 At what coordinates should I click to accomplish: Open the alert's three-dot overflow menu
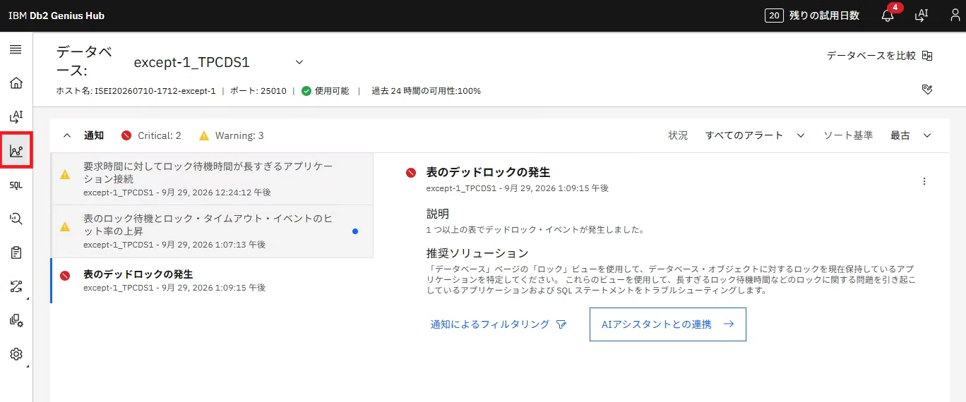[924, 181]
